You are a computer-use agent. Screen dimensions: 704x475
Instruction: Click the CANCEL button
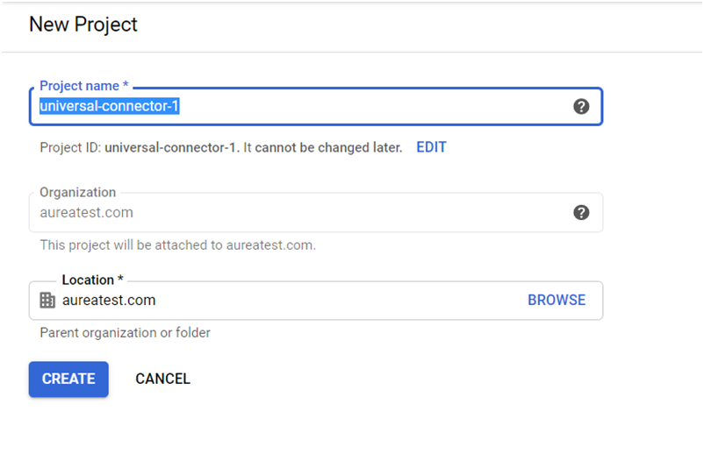163,379
